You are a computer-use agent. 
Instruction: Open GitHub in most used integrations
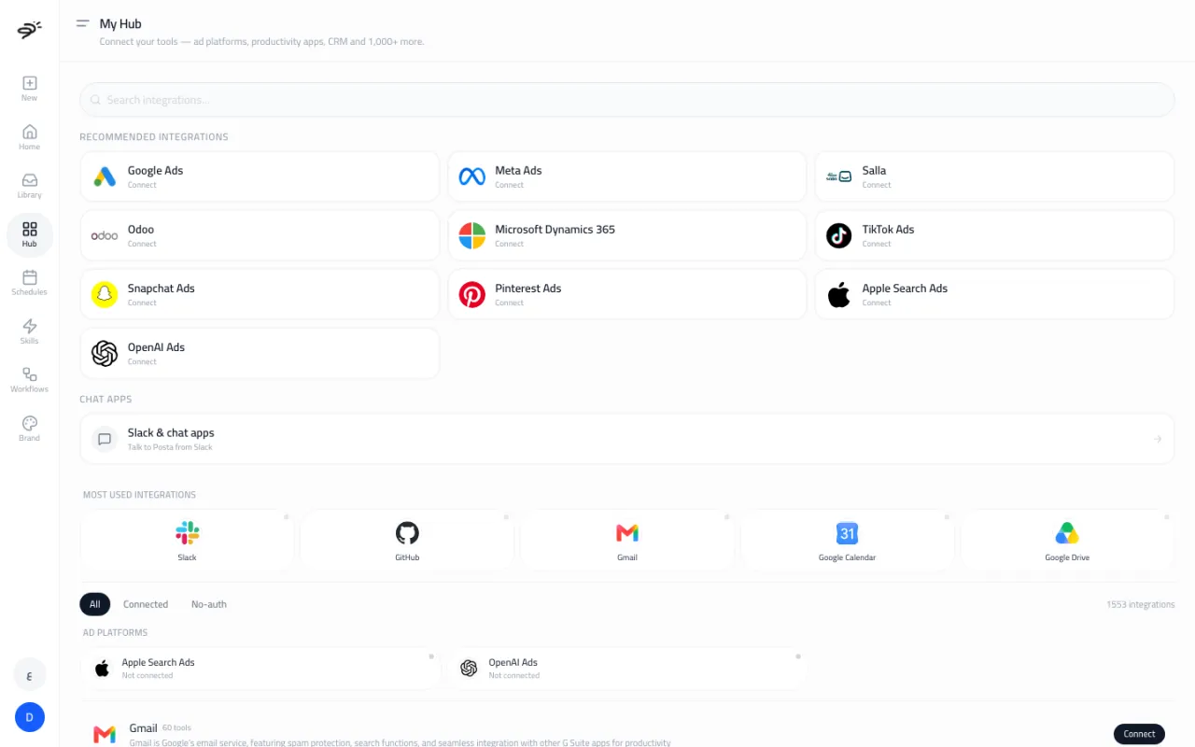coord(407,541)
